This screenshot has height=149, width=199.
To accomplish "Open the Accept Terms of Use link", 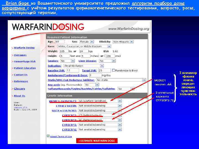I will point(61,137).
